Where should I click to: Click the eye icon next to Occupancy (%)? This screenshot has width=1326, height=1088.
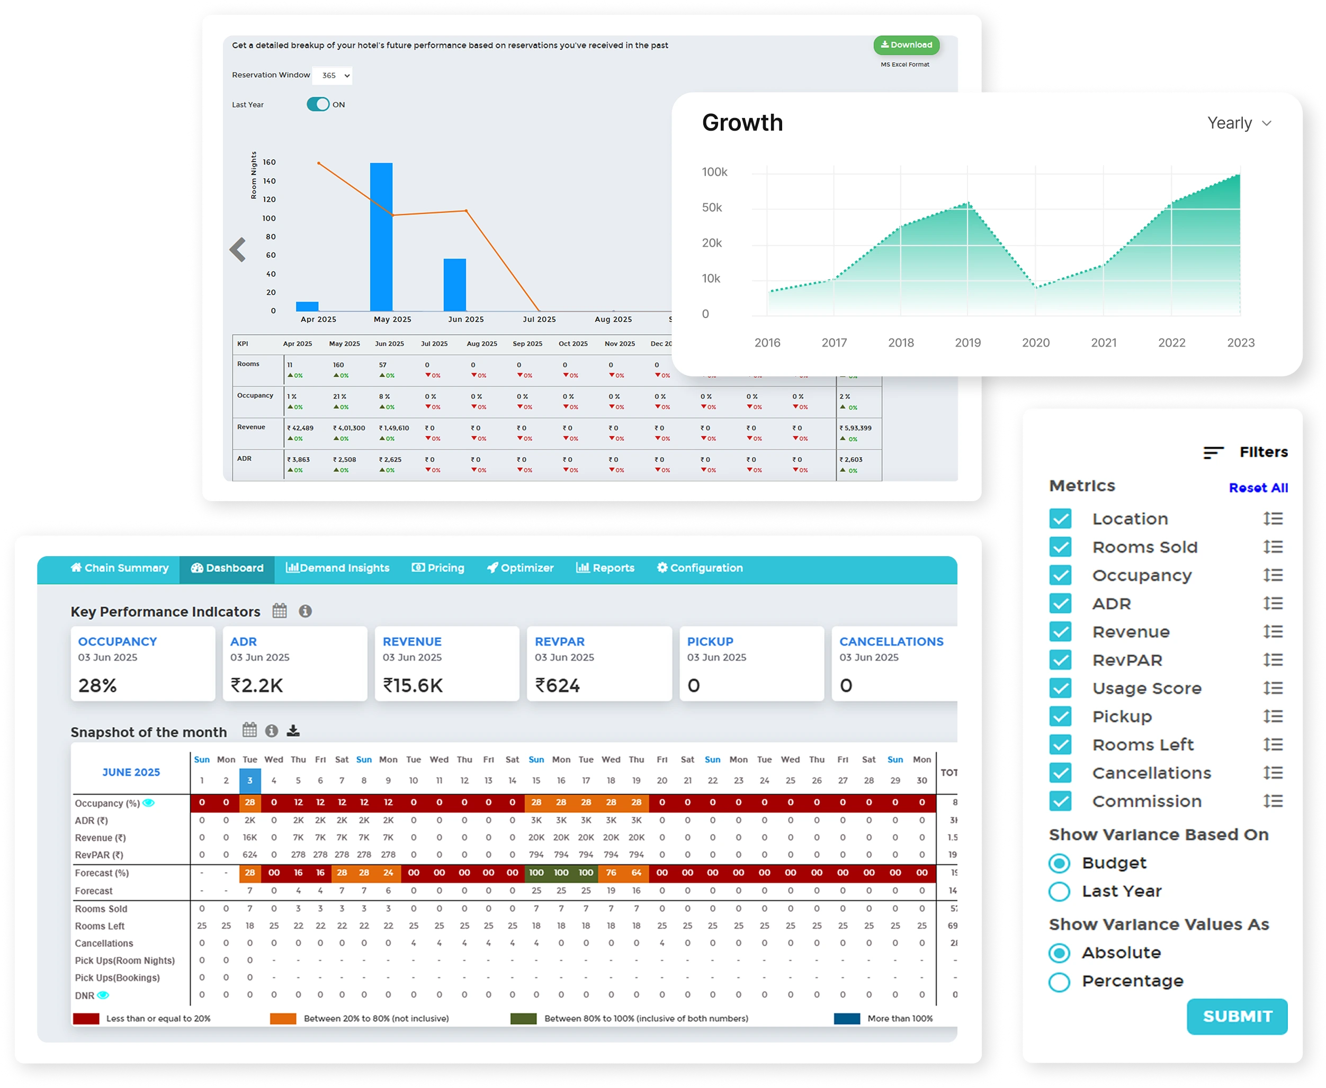click(149, 803)
